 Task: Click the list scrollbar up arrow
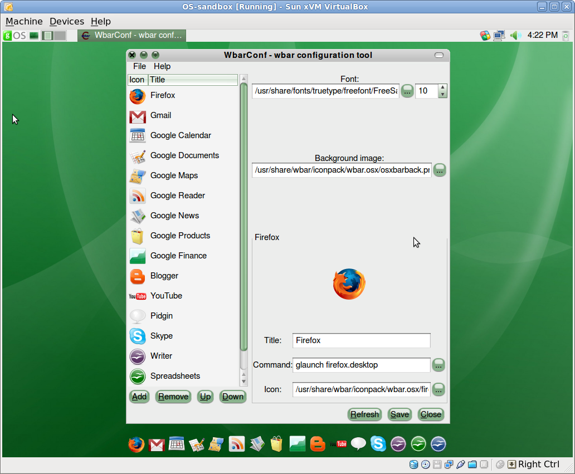243,78
